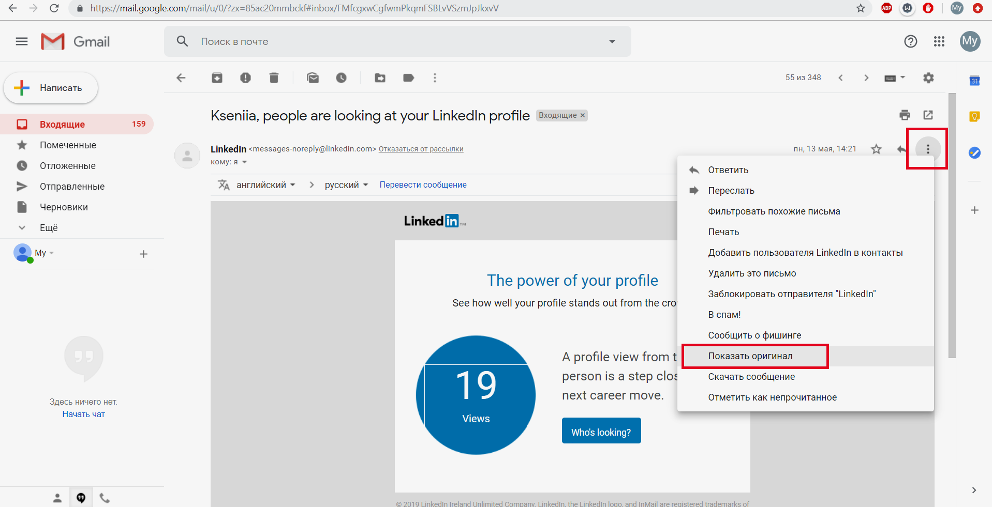The image size is (992, 507).
Task: Open the 'Черновики' folder
Action: [x=77, y=207]
